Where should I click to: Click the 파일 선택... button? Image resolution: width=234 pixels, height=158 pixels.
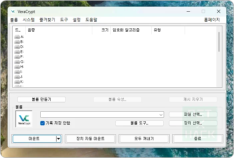point(193,114)
